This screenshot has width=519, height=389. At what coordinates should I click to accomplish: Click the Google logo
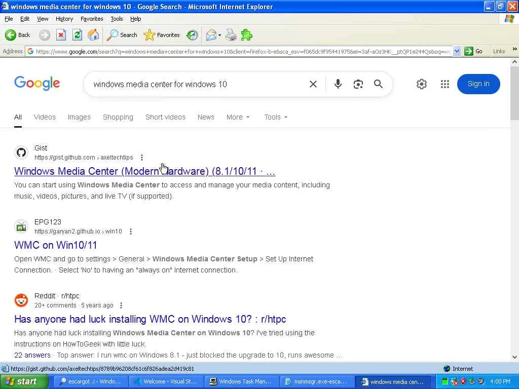37,84
